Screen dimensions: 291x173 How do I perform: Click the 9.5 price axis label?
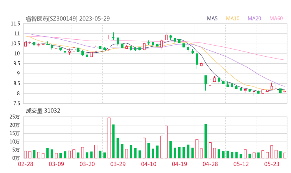[16, 64]
